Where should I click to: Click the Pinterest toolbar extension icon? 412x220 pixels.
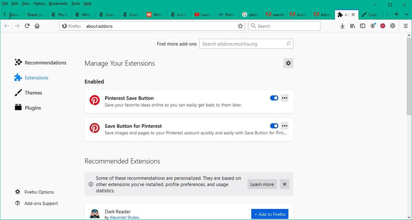[393, 26]
